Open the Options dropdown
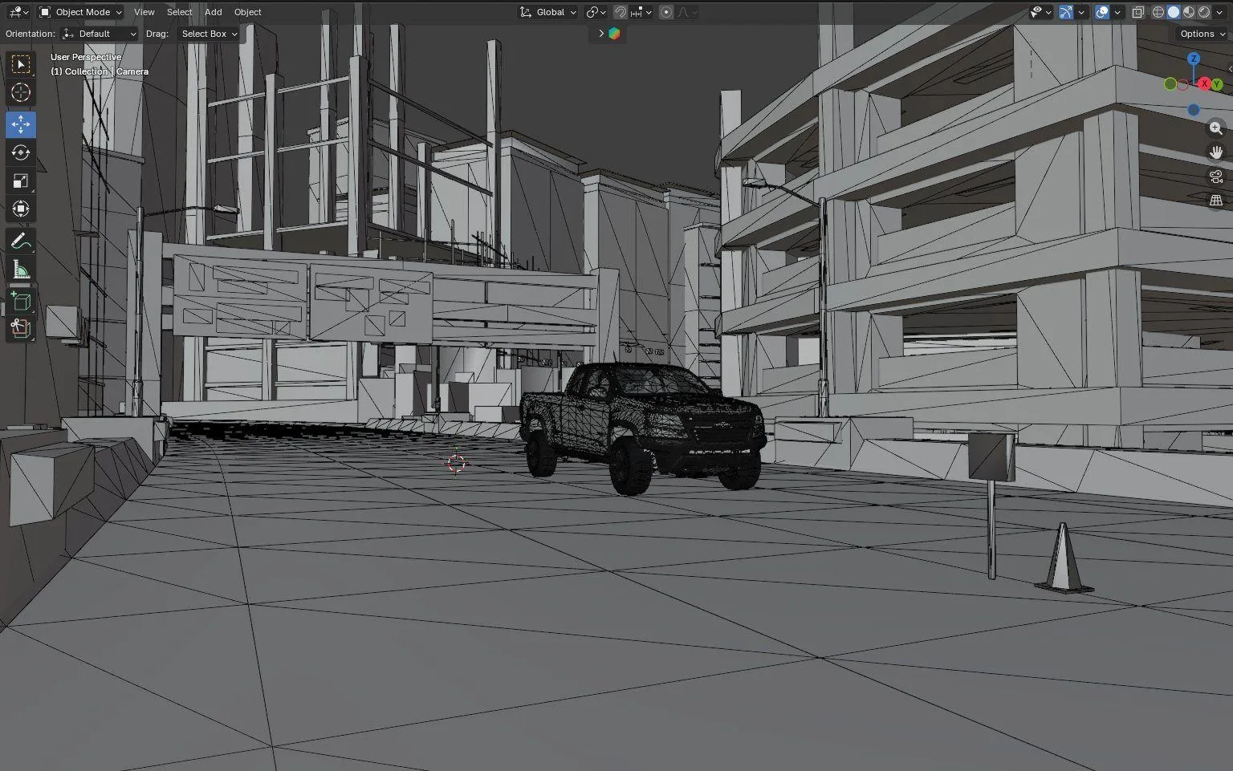This screenshot has height=771, width=1233. (x=1202, y=34)
